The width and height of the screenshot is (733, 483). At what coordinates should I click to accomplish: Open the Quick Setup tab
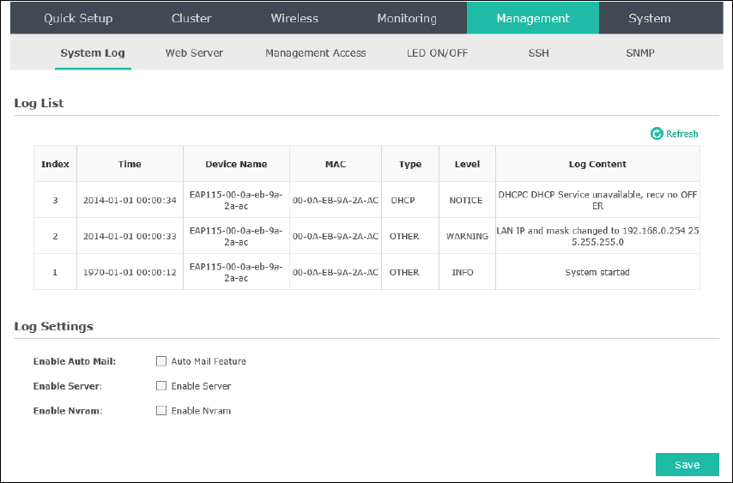(x=78, y=18)
